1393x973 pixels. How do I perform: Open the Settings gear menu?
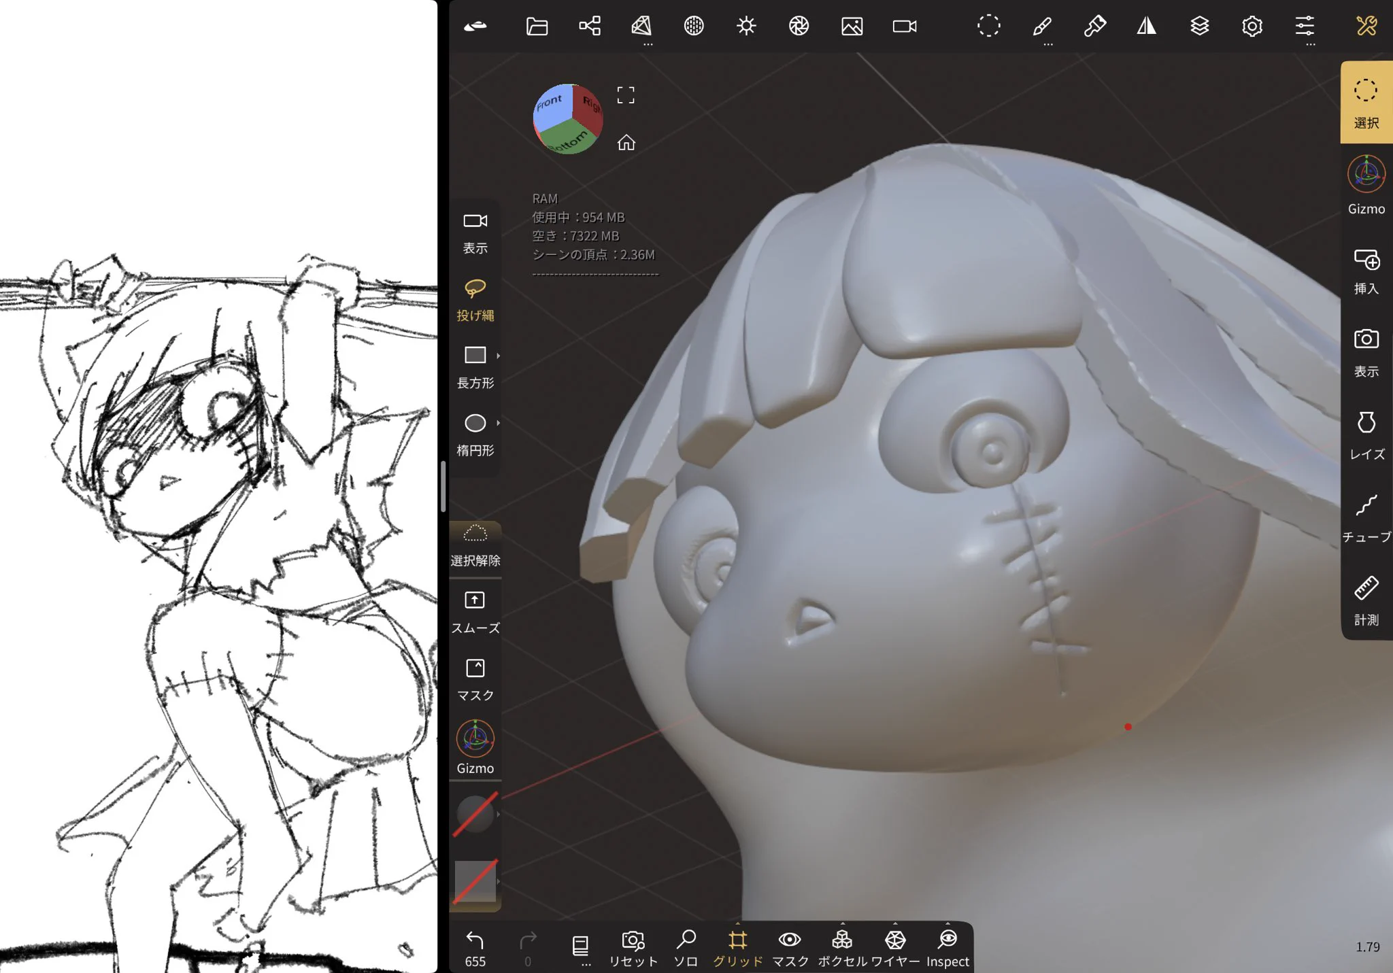click(1252, 27)
